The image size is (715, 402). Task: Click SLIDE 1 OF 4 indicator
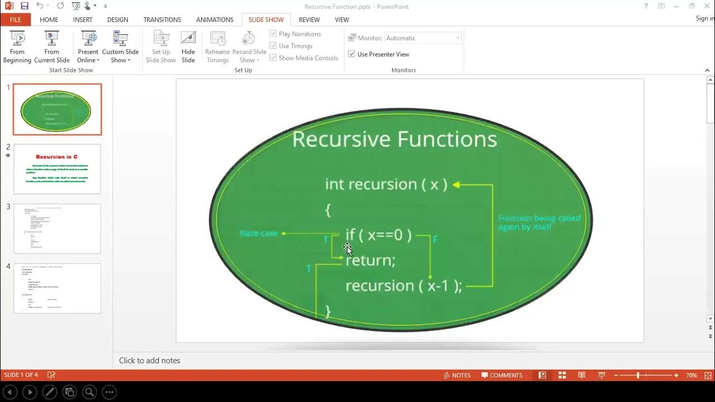tap(21, 375)
